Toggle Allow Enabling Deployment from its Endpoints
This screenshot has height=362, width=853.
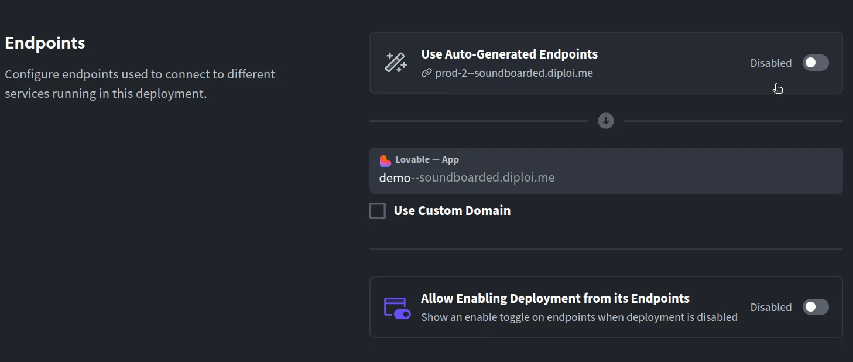point(816,307)
